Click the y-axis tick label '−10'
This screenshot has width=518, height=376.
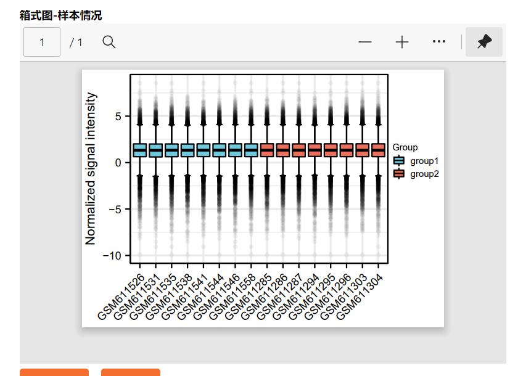112,256
